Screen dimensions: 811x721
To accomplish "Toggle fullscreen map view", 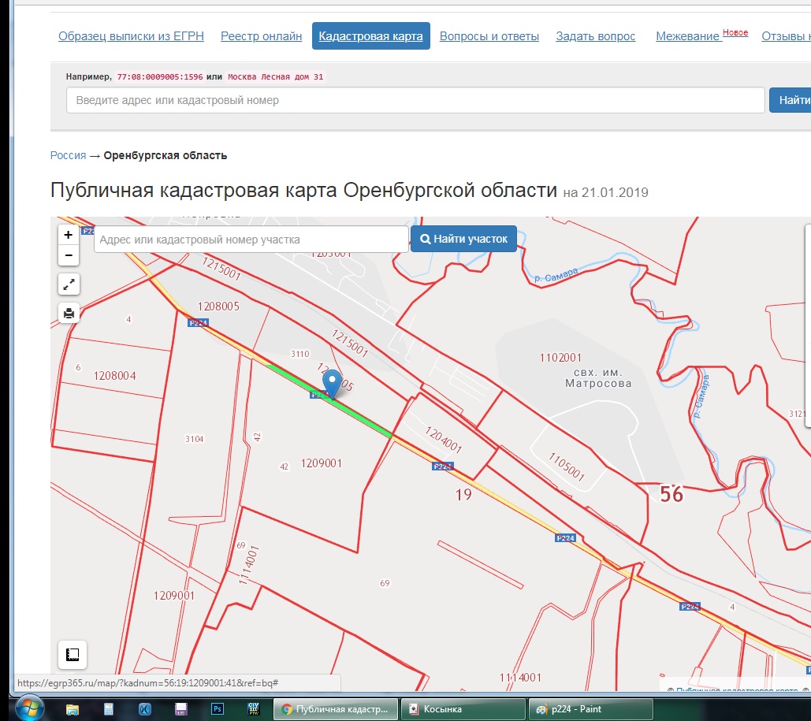I will tap(69, 284).
